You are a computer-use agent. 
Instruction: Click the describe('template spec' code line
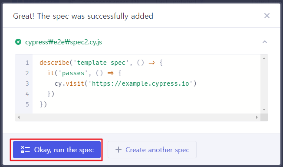101,63
